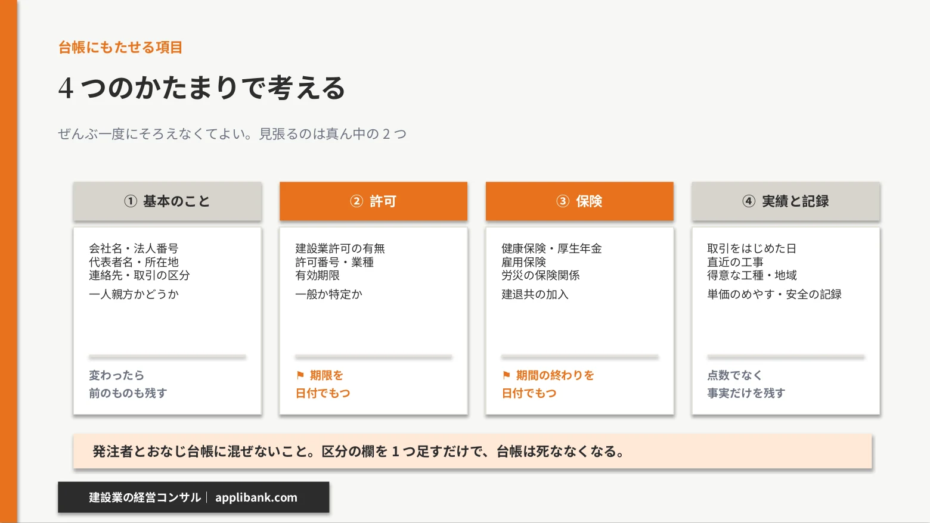Click the line 建退共の加入

(x=535, y=294)
